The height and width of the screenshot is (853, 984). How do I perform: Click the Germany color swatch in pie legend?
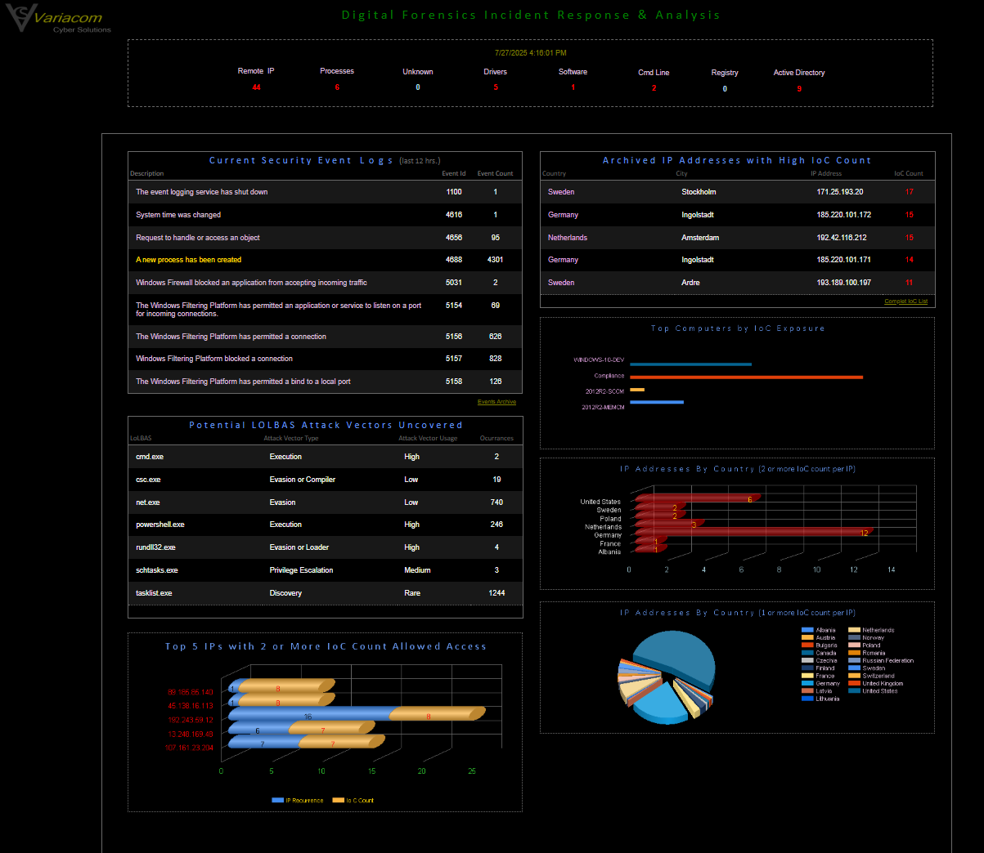807,684
